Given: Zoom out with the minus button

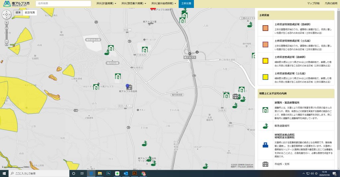Looking at the screenshot, I should (6, 42).
